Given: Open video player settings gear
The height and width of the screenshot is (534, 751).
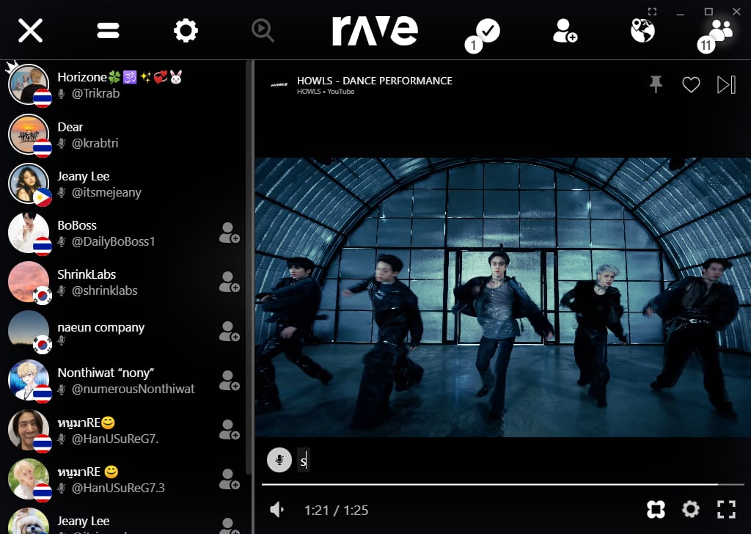Looking at the screenshot, I should [x=691, y=509].
